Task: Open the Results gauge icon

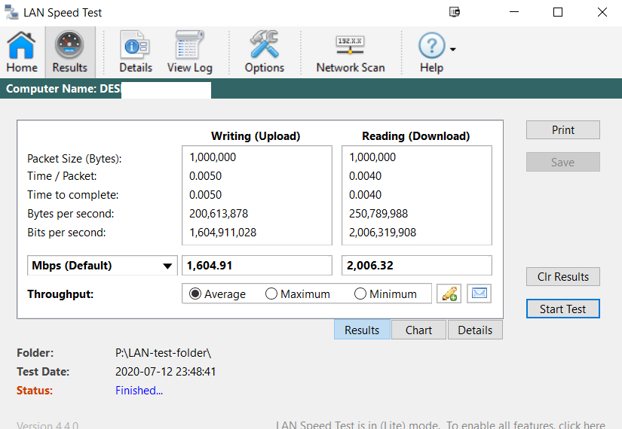Action: click(70, 51)
